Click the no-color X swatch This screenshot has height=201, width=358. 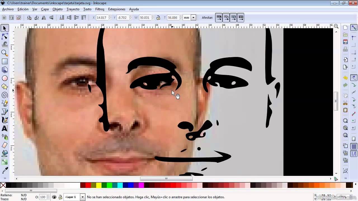pos(3,185)
